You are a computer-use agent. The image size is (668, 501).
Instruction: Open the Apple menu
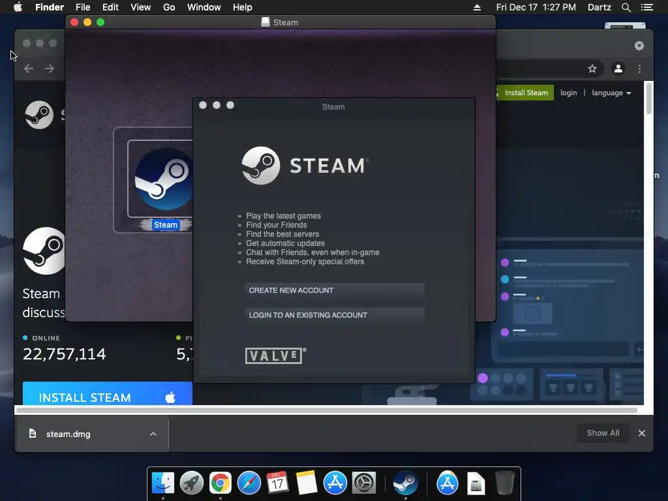coord(18,7)
